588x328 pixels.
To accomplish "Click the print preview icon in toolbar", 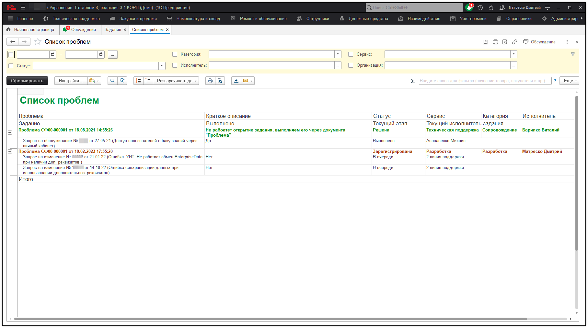I will pos(220,81).
